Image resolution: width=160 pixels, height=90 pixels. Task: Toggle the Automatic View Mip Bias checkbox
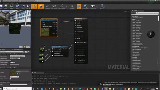[x=10, y=60]
